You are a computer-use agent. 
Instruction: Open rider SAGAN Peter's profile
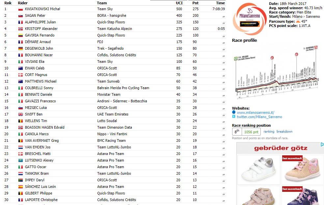[35, 15]
